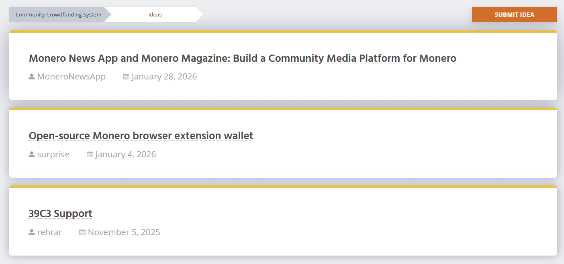Click the user icon beside surprise
Image resolution: width=564 pixels, height=264 pixels.
click(x=32, y=154)
